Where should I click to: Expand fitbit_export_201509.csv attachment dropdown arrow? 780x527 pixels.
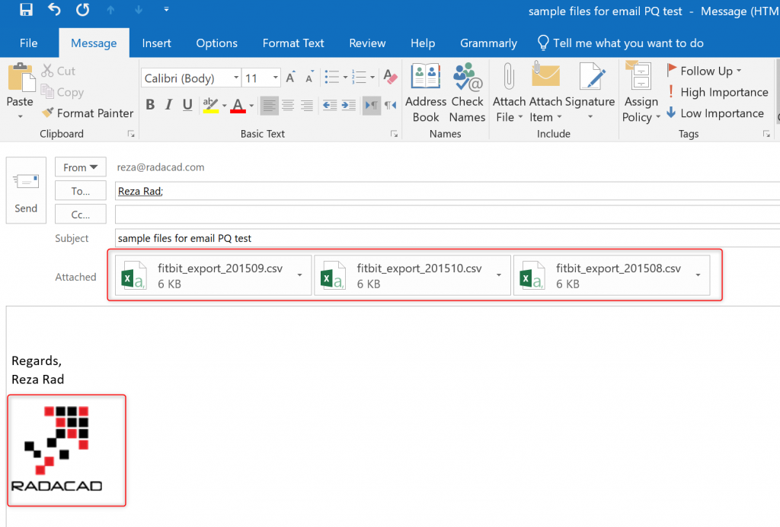(x=299, y=275)
